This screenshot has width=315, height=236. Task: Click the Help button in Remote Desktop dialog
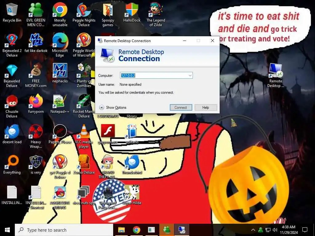[x=206, y=107]
